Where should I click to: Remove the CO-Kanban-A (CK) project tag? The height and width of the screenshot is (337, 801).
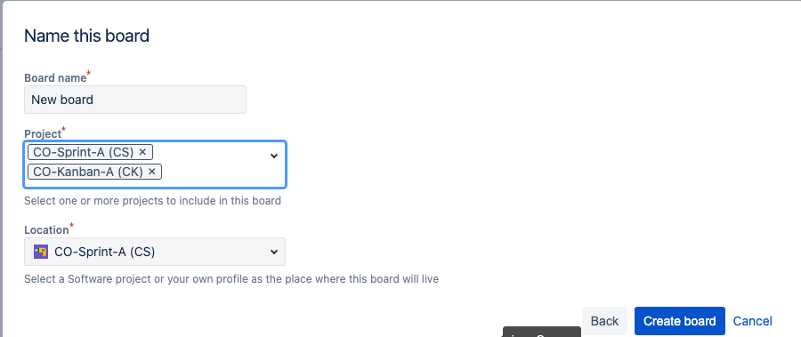tap(151, 172)
